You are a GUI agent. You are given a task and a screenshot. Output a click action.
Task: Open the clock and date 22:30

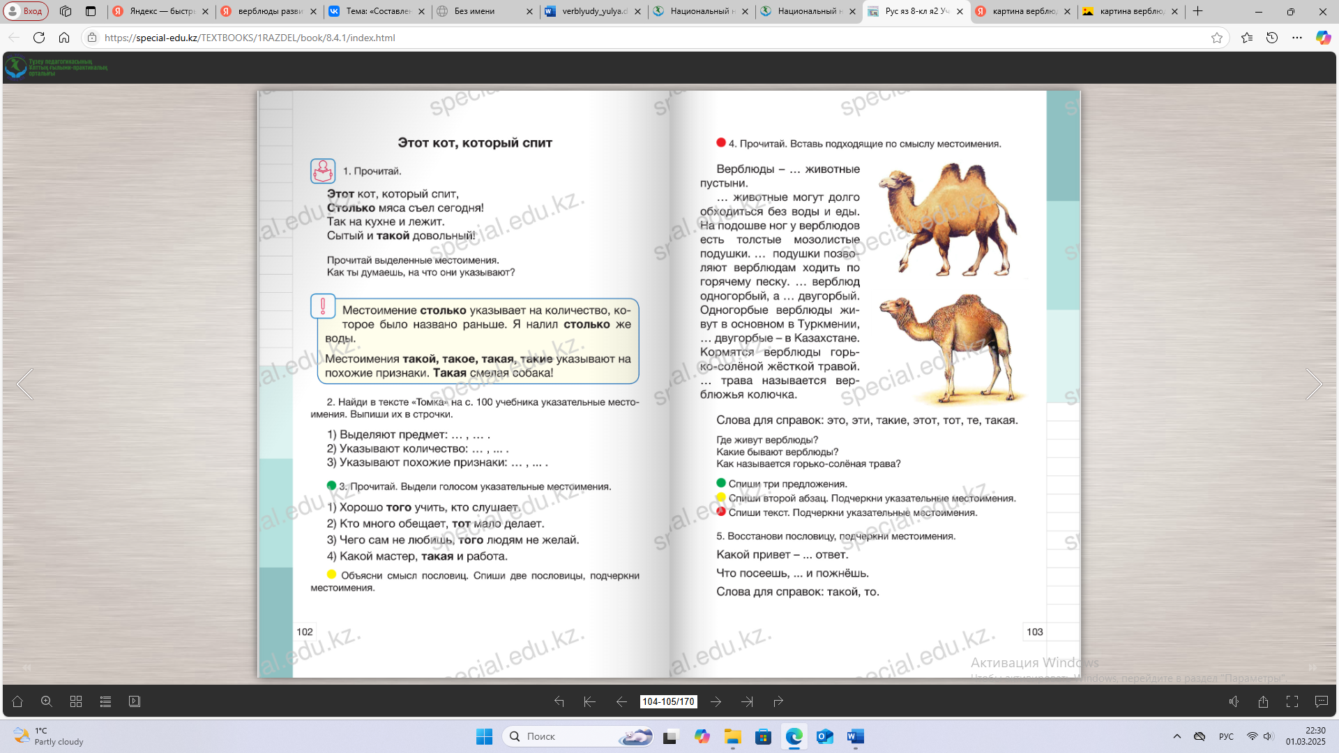(x=1306, y=736)
